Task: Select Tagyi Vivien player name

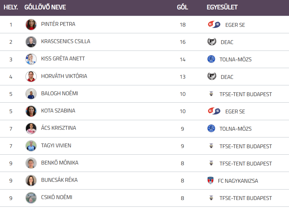Action: (x=56, y=145)
